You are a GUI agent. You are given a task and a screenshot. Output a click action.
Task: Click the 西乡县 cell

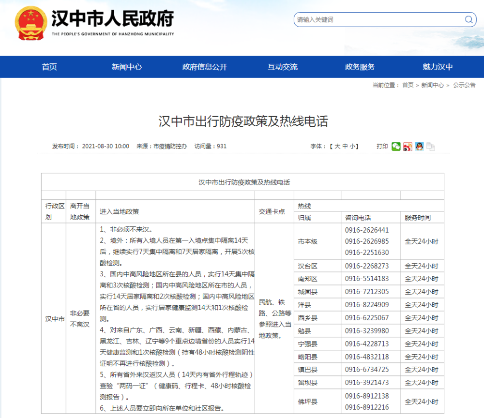[x=318, y=318]
